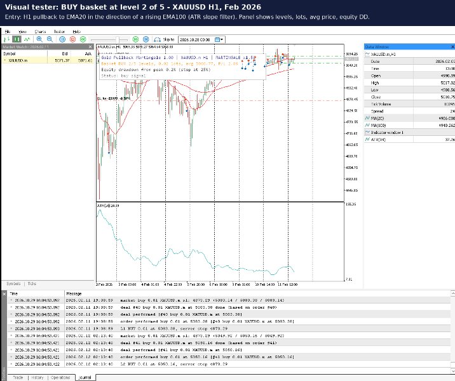Click the Symbol column header in Market Watch
455x381 pixels.
tap(24, 53)
